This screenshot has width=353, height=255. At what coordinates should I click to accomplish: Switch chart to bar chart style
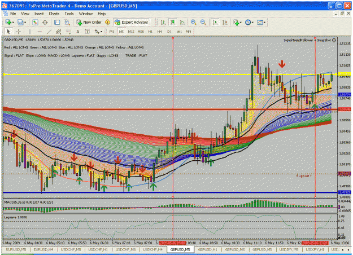[163, 22]
